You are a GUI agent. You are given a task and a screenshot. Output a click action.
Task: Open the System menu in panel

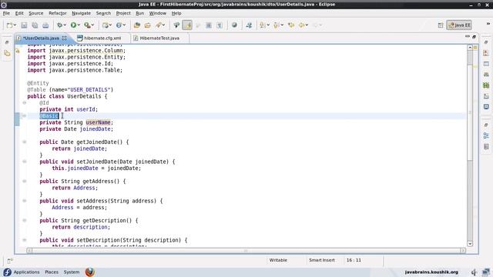[72, 272]
